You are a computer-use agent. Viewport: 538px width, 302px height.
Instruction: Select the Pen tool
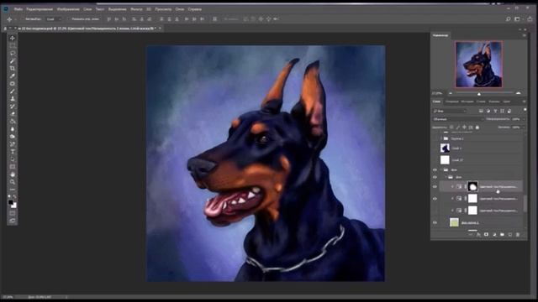click(13, 143)
